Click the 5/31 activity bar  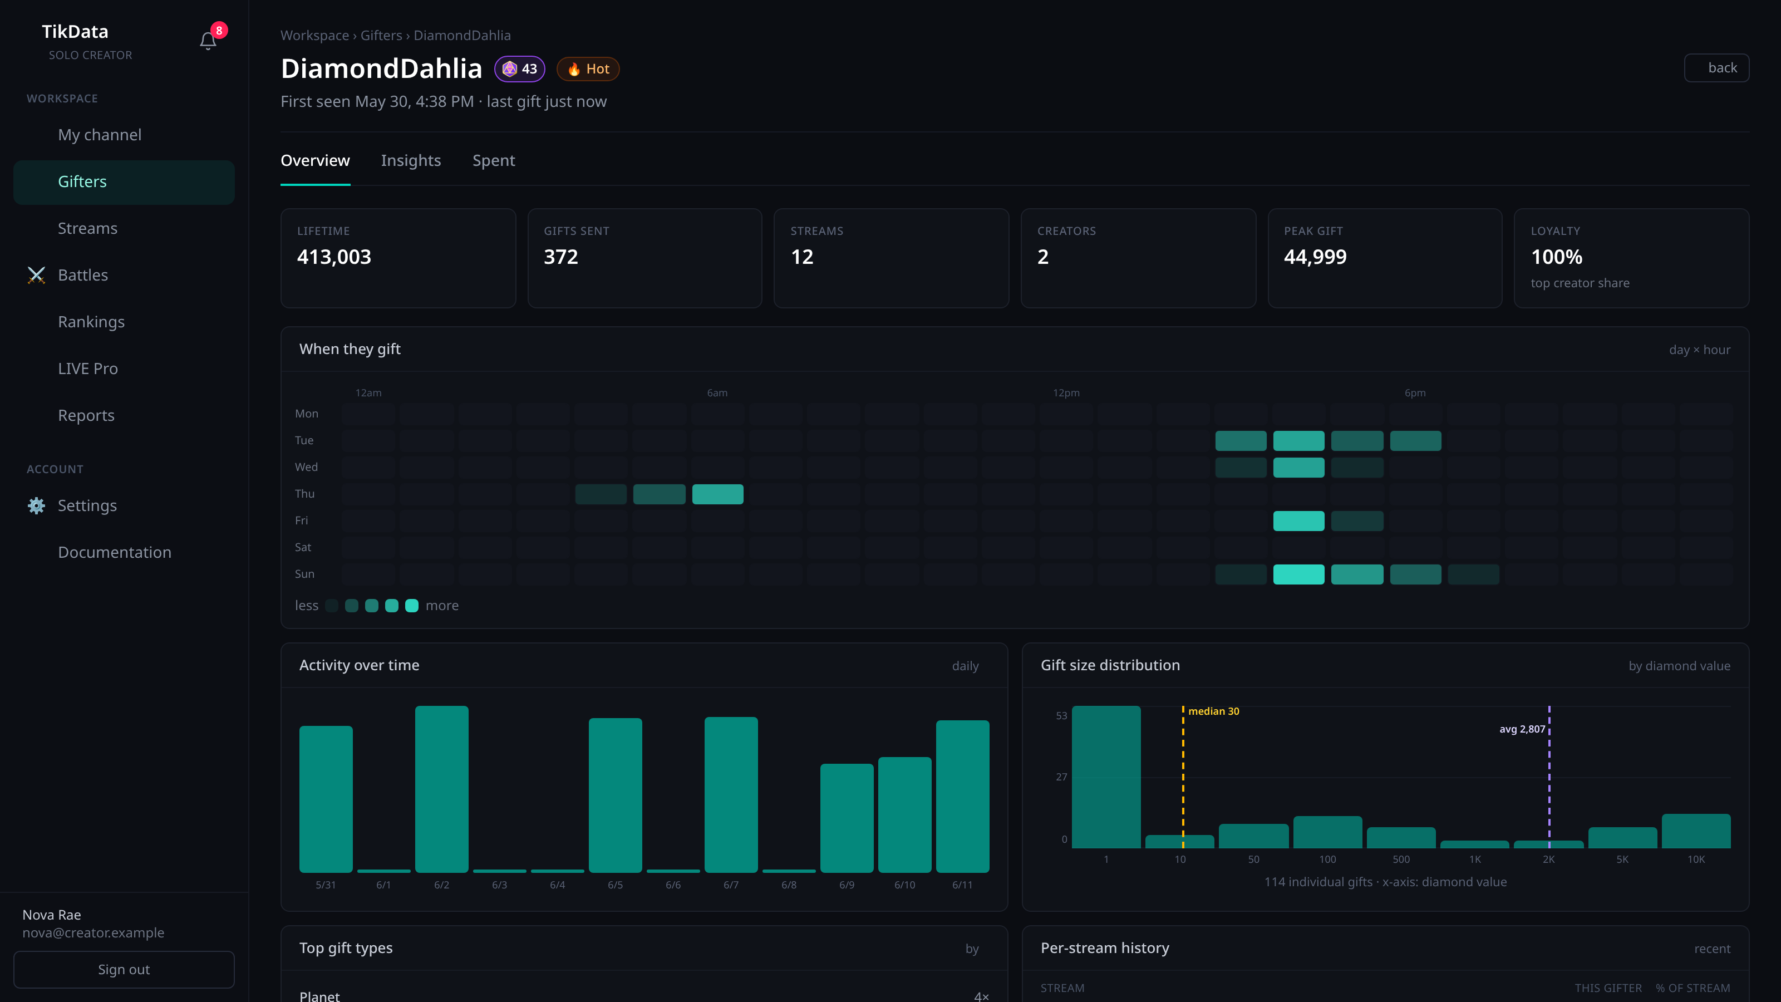coord(326,799)
